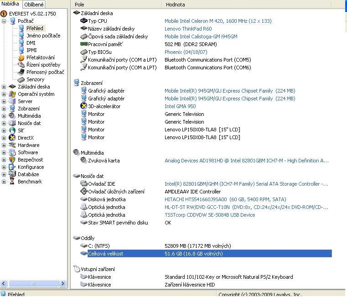Select the Celková velikost row
Viewport: 347px width, 297px height.
pyautogui.click(x=105, y=254)
